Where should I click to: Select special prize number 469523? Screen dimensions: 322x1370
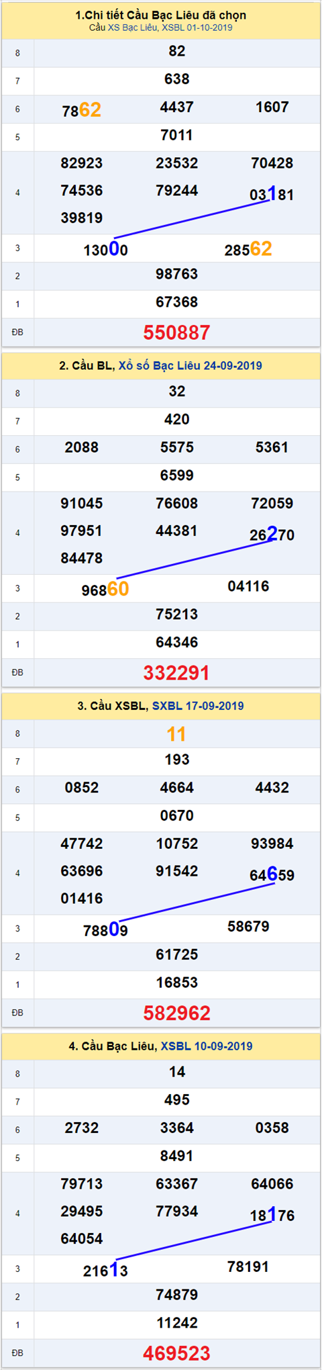point(177,1353)
